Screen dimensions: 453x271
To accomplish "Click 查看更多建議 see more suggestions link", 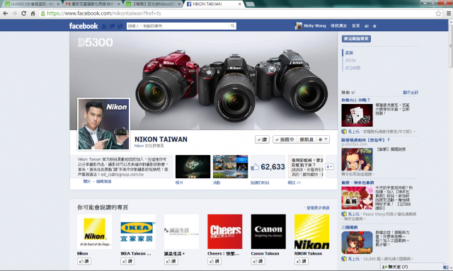I will [318, 208].
